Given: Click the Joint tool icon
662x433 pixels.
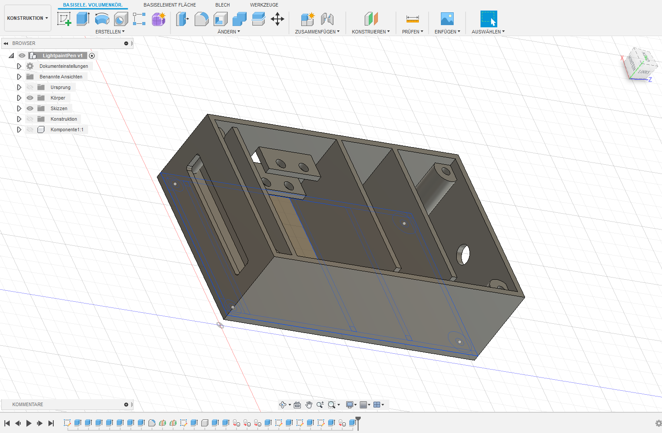Looking at the screenshot, I should click(x=327, y=19).
